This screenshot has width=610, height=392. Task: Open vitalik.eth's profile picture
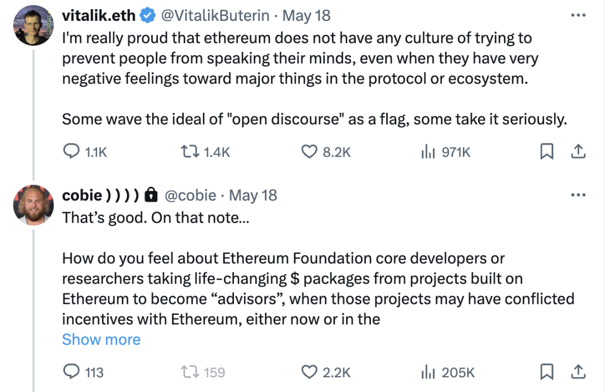point(33,27)
